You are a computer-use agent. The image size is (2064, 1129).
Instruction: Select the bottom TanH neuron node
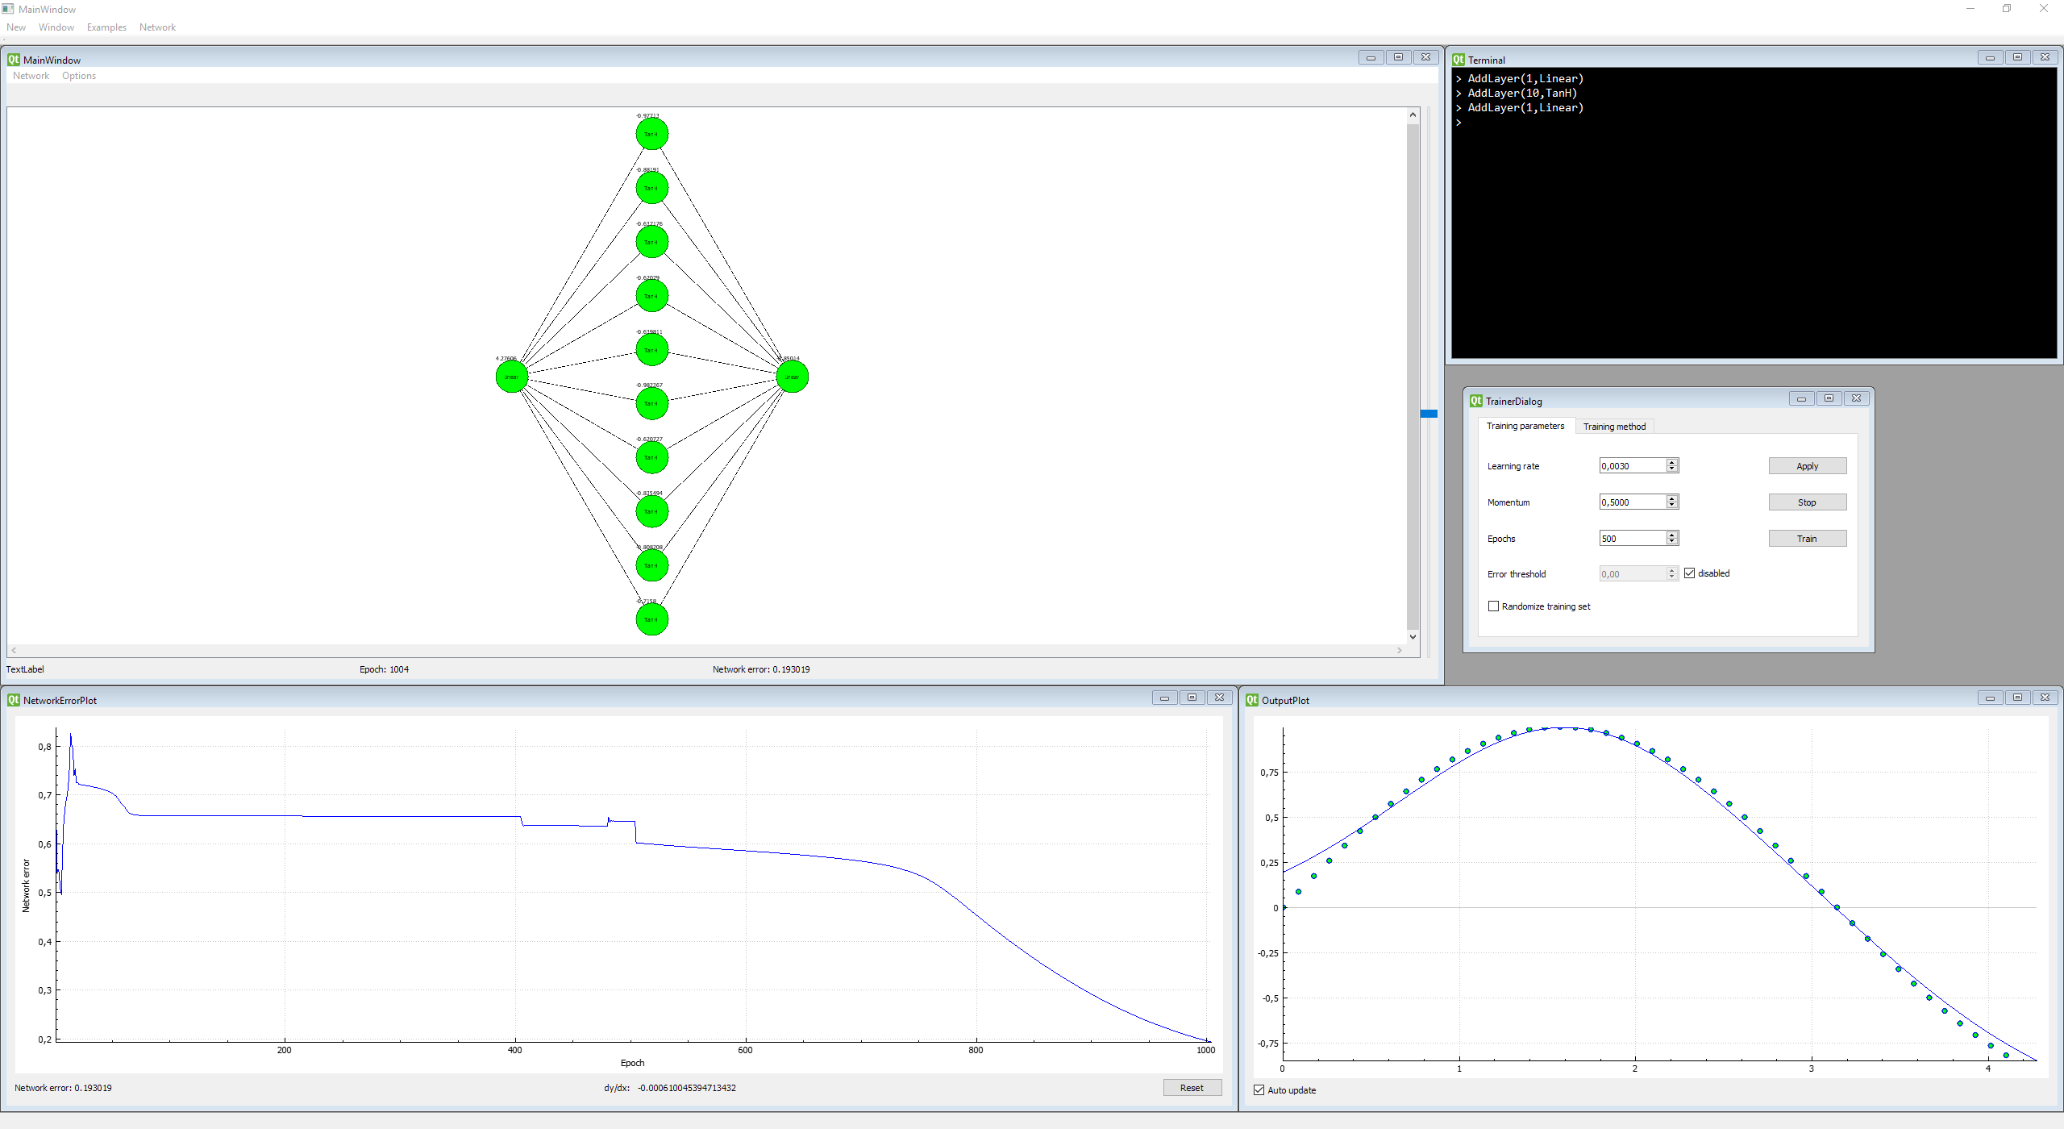tap(651, 619)
